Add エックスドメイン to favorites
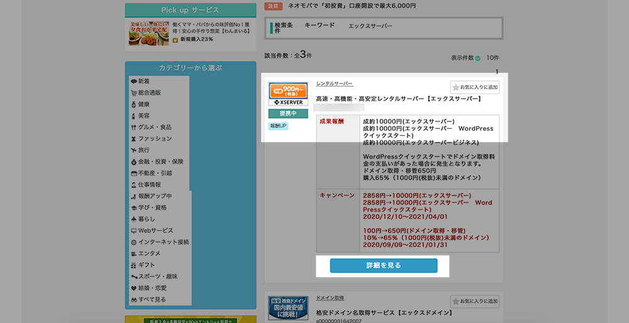 [x=474, y=301]
